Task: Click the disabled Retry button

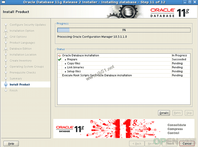Action: pos(177,113)
